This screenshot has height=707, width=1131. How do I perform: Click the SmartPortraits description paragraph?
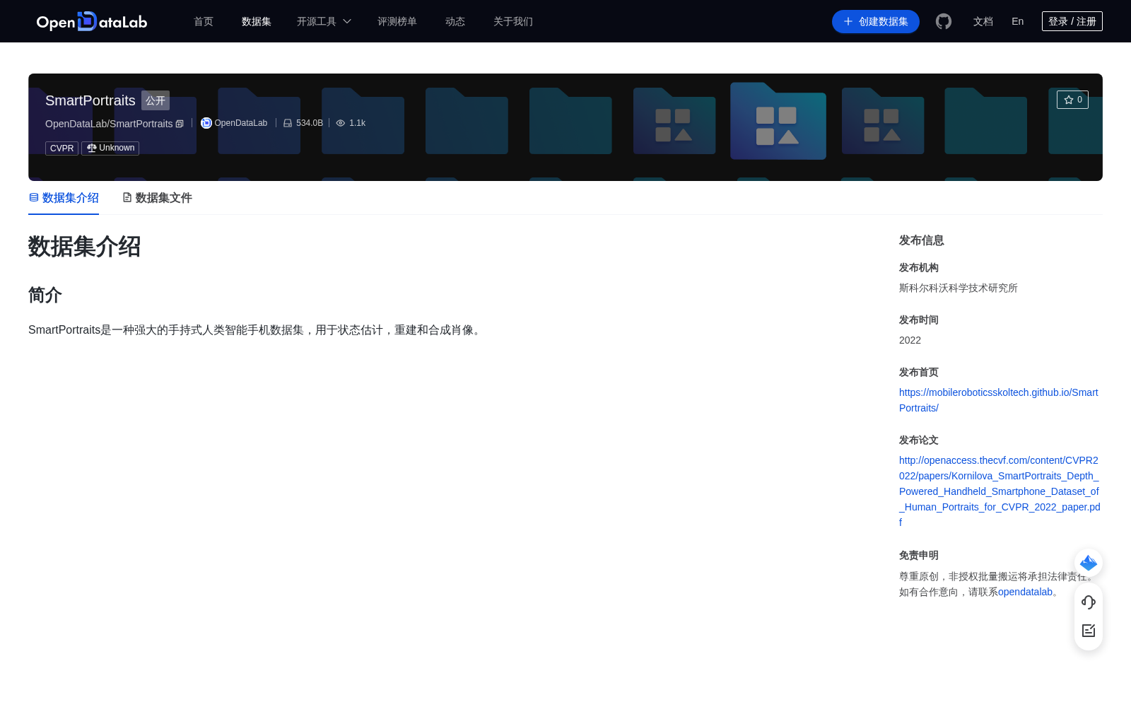click(x=257, y=330)
